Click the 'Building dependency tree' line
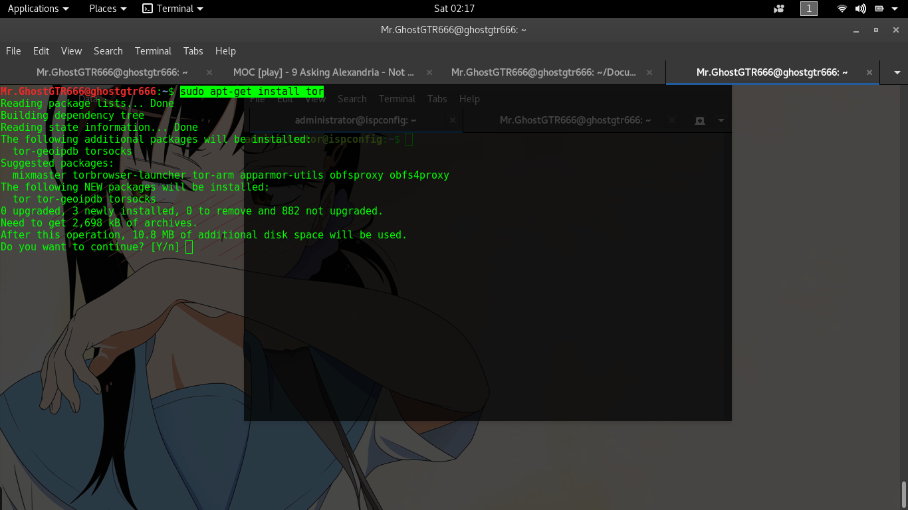The height and width of the screenshot is (510, 908). click(72, 116)
